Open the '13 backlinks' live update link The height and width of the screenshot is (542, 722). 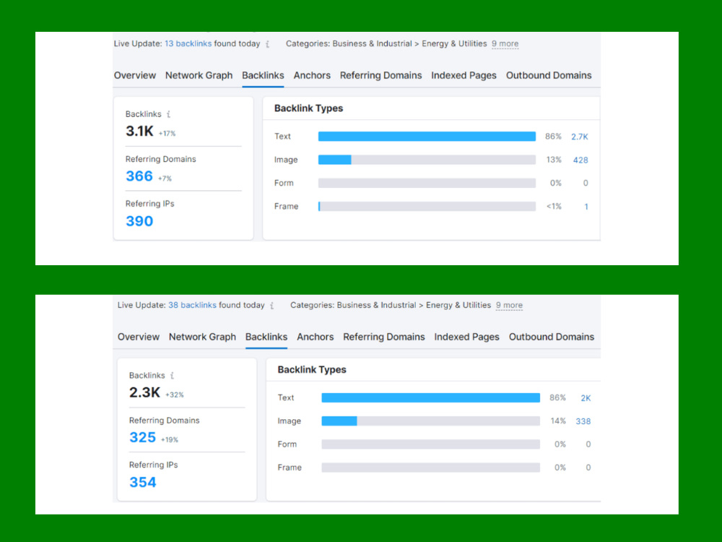(188, 44)
